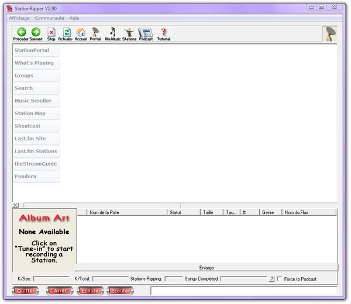Click the second Ecouter button
The image size is (351, 304).
tap(121, 291)
